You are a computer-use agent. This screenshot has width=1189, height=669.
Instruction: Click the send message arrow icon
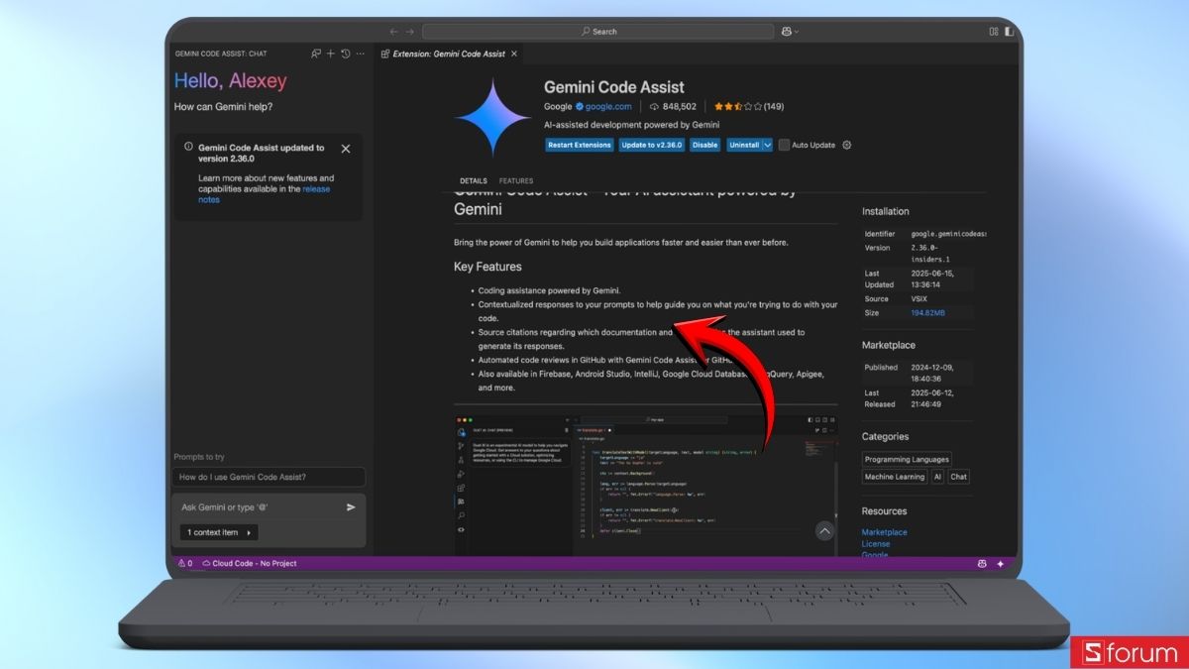pyautogui.click(x=351, y=507)
